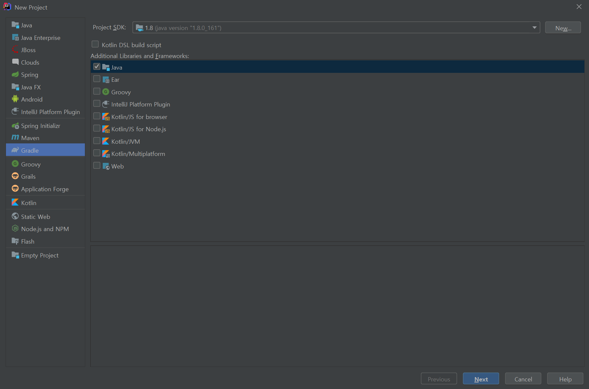This screenshot has height=389, width=589.
Task: Click the Java folder icon in sidebar
Action: 15,25
